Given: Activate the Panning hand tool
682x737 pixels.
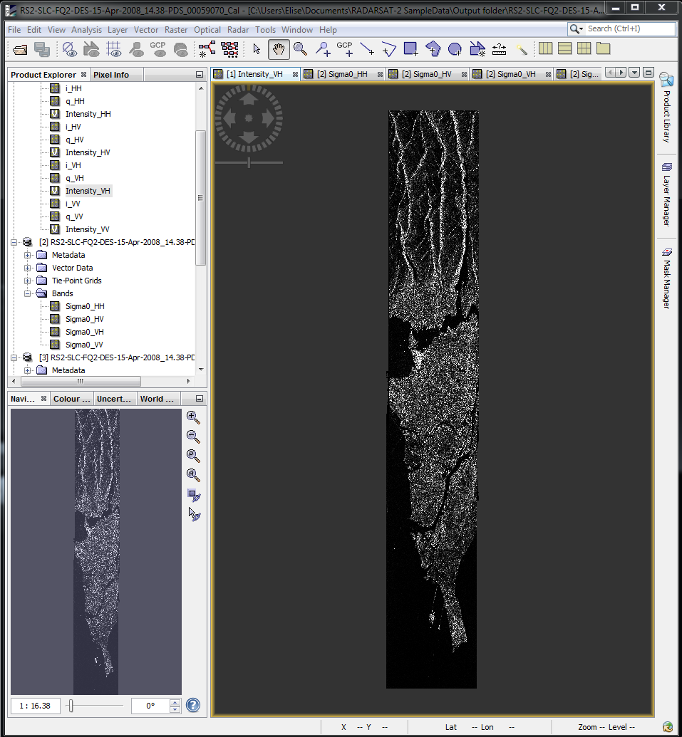Looking at the screenshot, I should pos(279,49).
